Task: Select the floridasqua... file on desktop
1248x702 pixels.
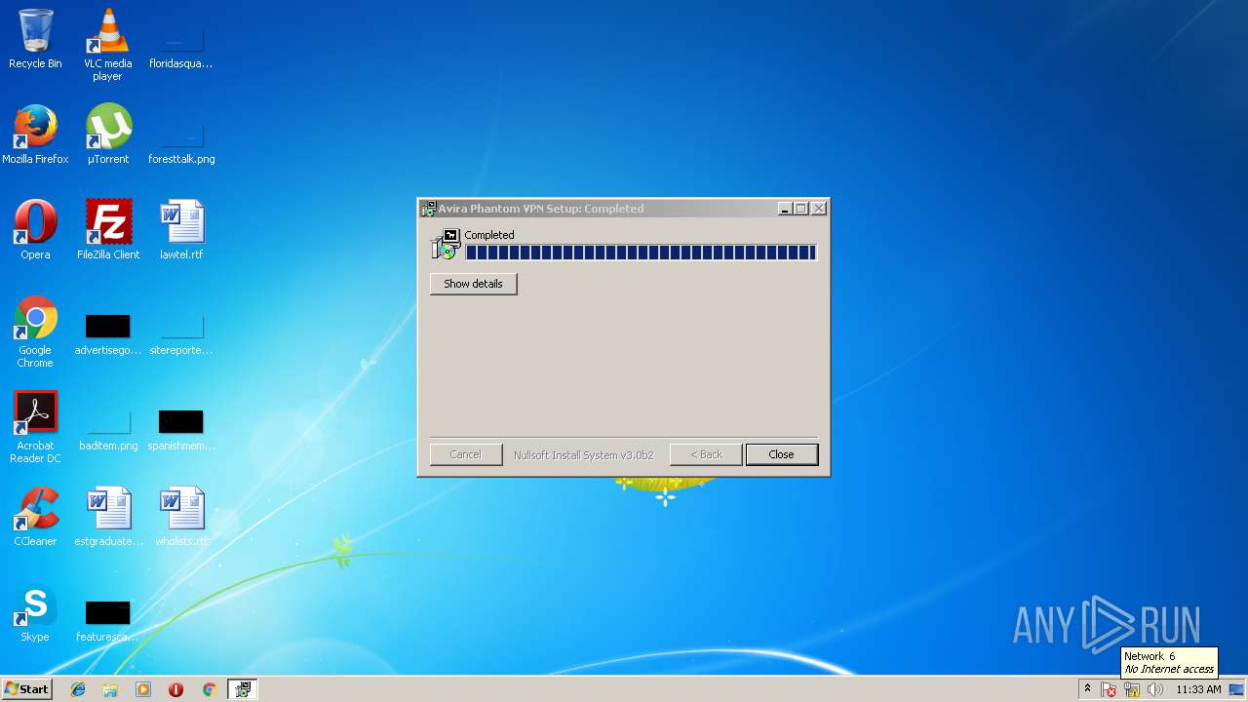Action: 180,45
